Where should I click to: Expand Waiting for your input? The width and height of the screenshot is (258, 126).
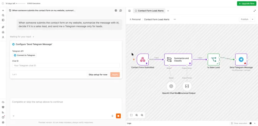pos(22,37)
